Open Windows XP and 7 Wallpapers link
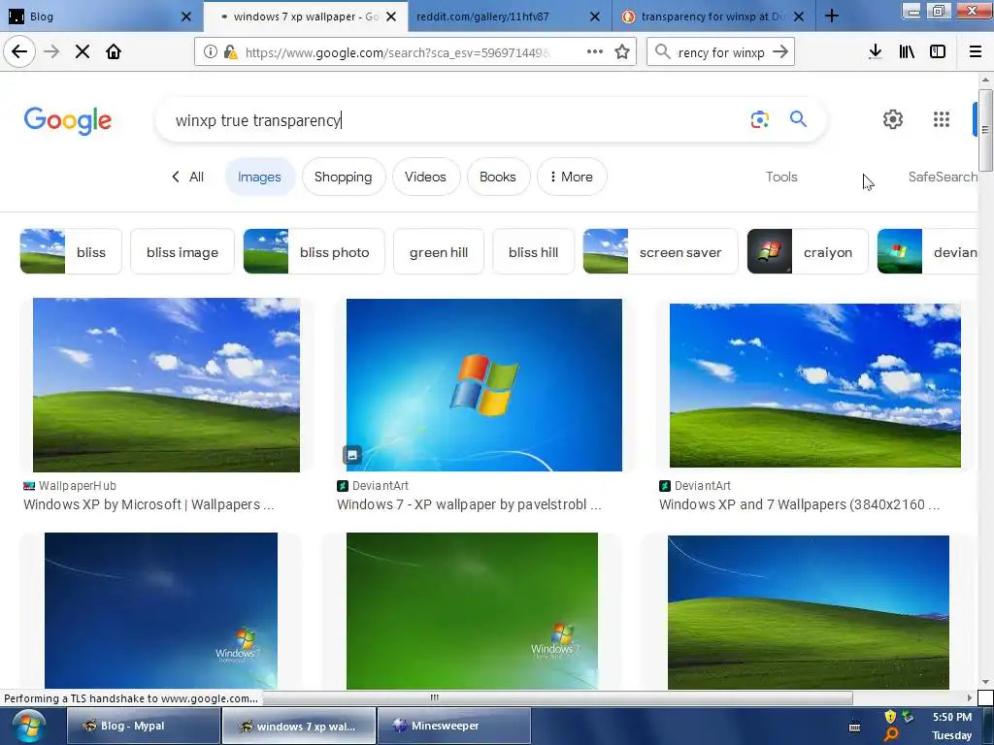 [x=800, y=504]
